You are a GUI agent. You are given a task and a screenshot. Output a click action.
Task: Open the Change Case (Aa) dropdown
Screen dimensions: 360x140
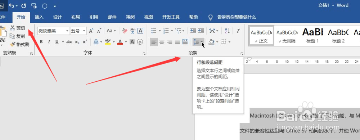(x=111, y=31)
